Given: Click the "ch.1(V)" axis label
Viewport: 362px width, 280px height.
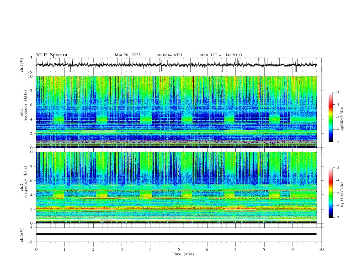Looking at the screenshot, I should [22, 65].
